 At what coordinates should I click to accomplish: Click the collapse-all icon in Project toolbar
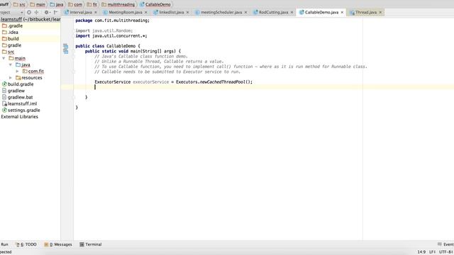36,12
